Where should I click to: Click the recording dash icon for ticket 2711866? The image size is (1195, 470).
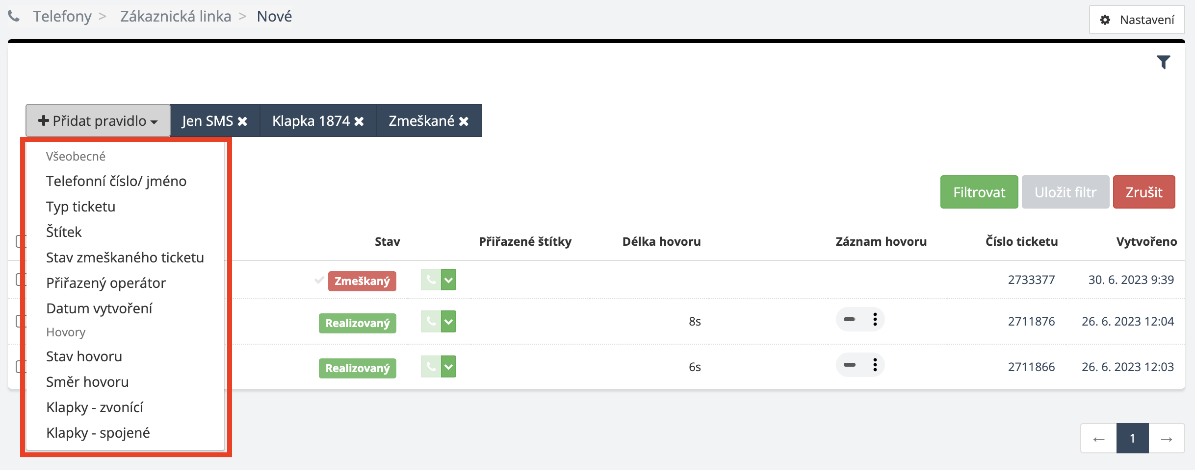849,365
